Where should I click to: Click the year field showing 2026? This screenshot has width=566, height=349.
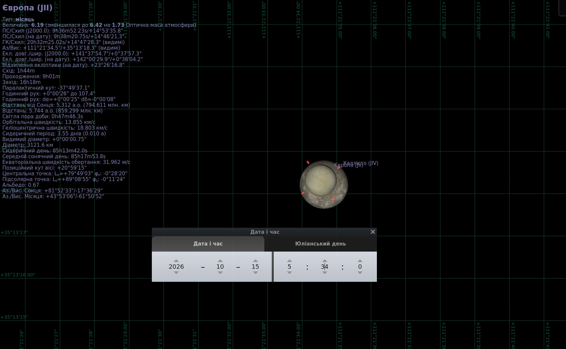click(x=176, y=267)
